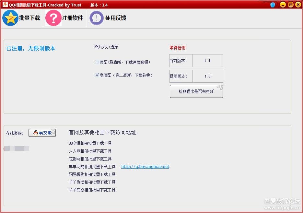The height and width of the screenshot is (213, 303).
Task: Click 官网及其他相册下载访问地址 heading
Action: tap(103, 132)
